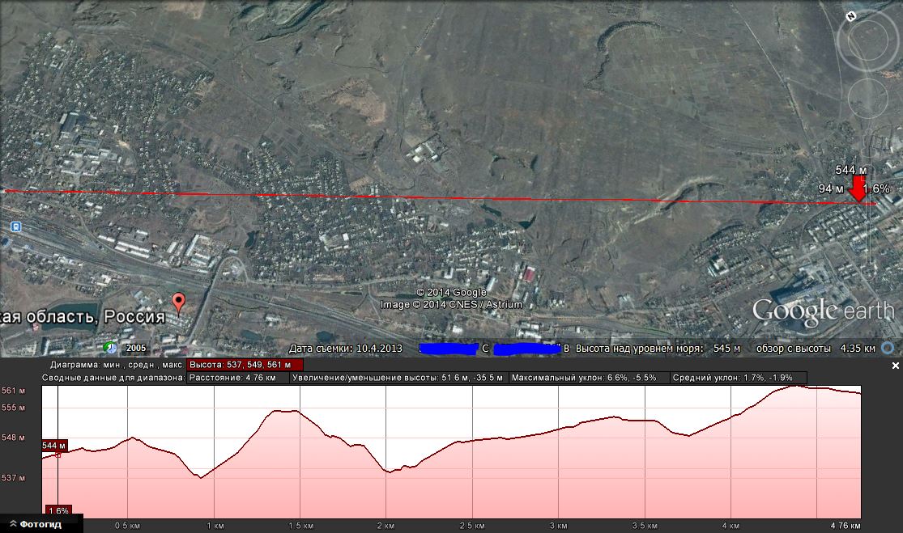Click the 4 км distance axis label
The image size is (903, 533).
pos(730,526)
